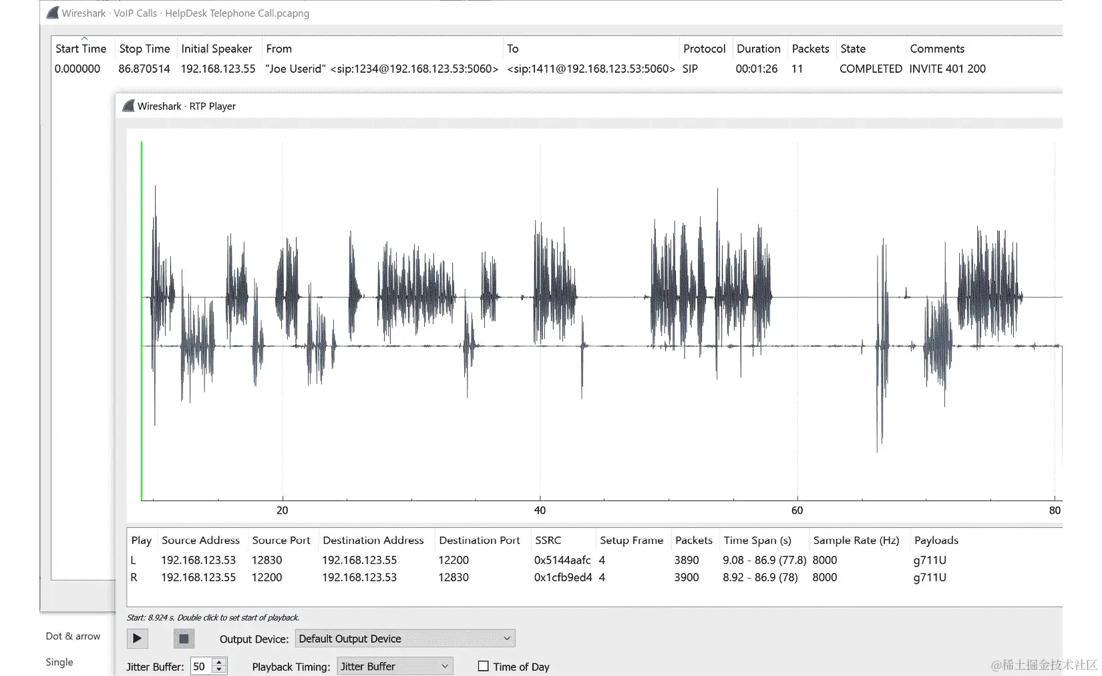Click SSRC 0x5144aafc cell
Screen dimensions: 1102x676
click(562, 560)
